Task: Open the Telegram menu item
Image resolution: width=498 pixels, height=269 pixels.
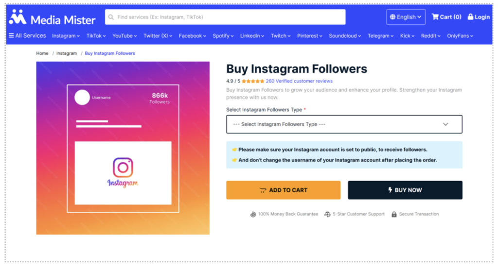Action: [x=380, y=36]
